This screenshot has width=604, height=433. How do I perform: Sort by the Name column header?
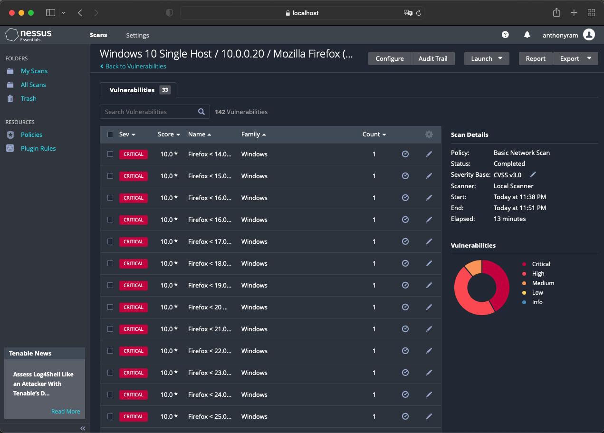(x=200, y=135)
